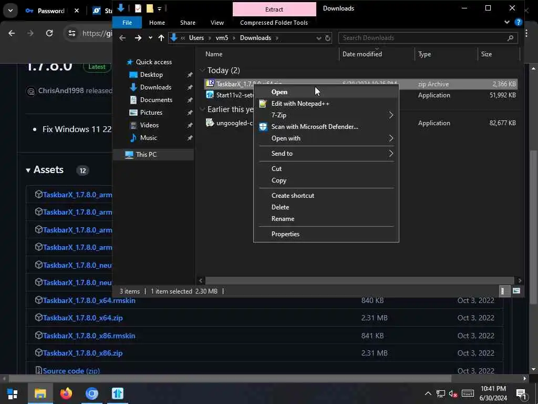Open Music in navigation pane
This screenshot has width=538, height=404.
[148, 138]
